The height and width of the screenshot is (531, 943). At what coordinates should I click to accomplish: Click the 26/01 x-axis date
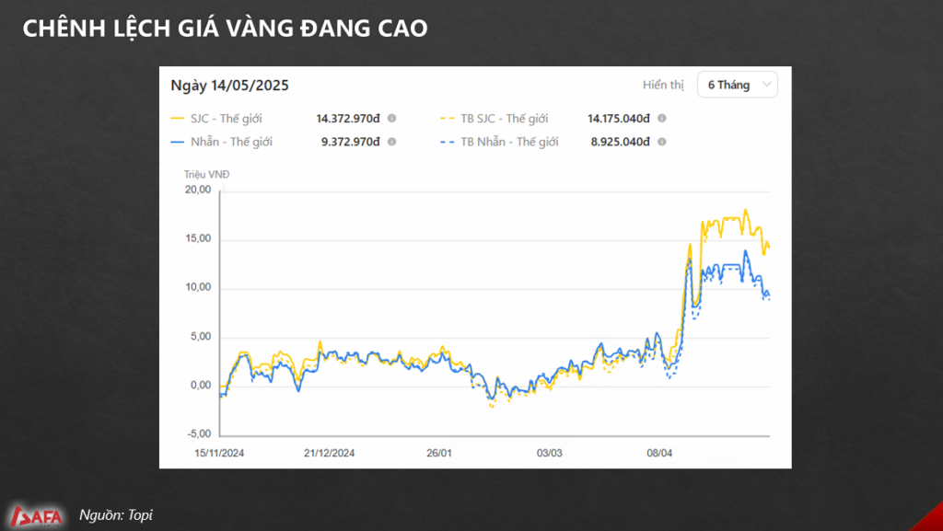coord(439,453)
